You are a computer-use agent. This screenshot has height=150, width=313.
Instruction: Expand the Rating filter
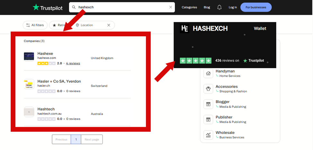(x=59, y=25)
